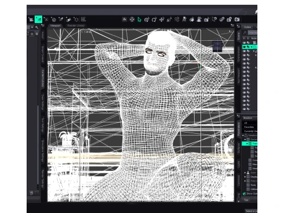Select the Translate four-arrow tool
Screen dimensions: 284x213
pyautogui.click(x=162, y=20)
